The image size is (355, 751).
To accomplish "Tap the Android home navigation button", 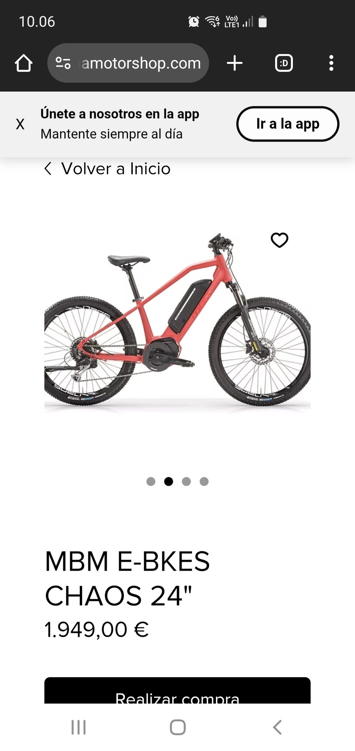I will 177,727.
